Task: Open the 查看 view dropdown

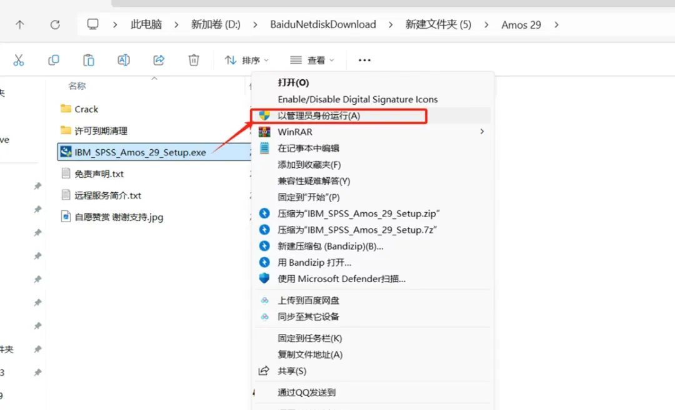Action: click(312, 60)
